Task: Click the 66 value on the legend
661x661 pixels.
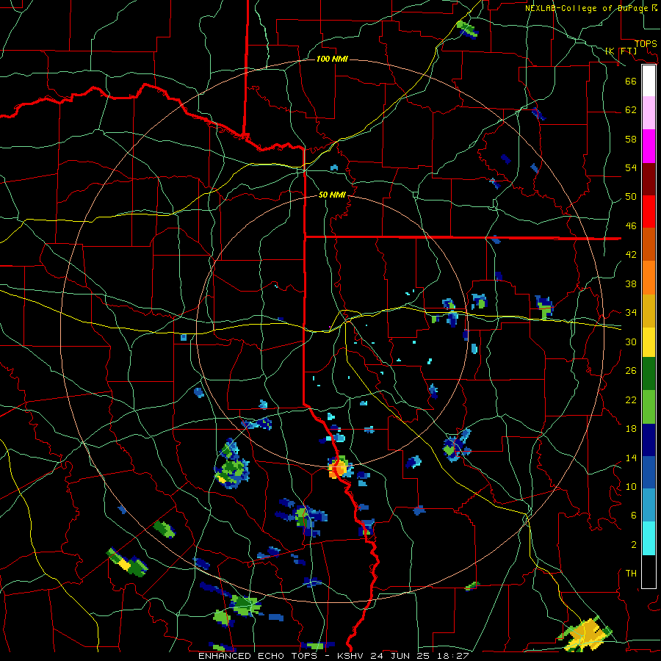Action: (631, 81)
